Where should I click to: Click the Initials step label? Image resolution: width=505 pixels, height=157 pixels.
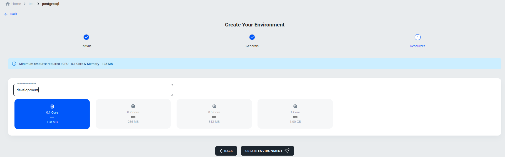click(86, 46)
